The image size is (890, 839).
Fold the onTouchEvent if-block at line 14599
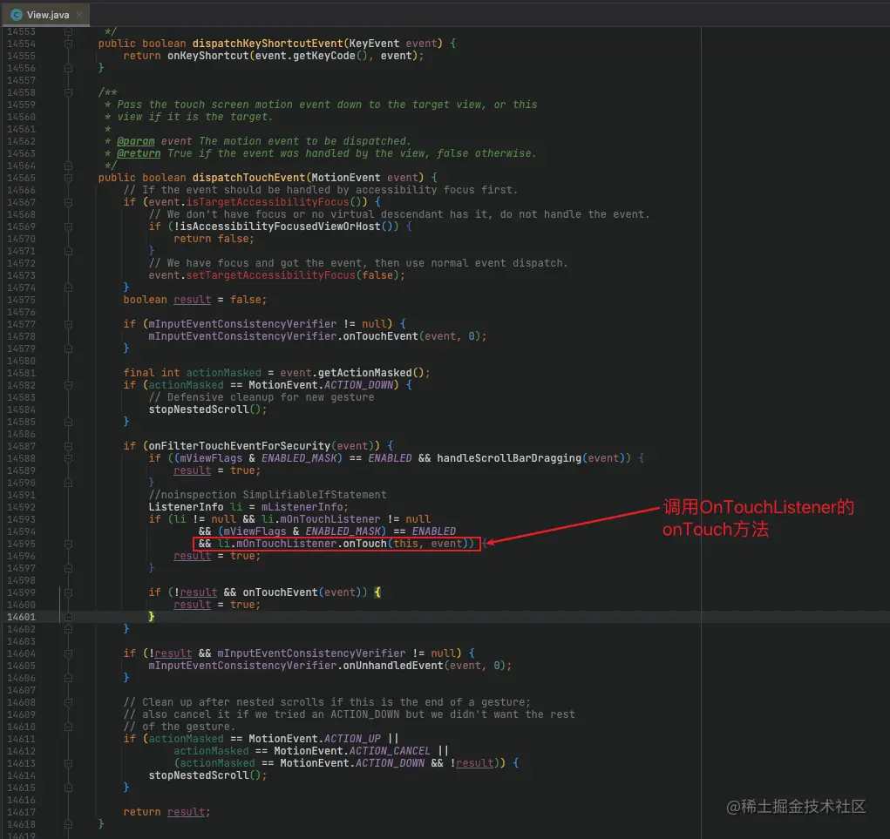coord(68,592)
